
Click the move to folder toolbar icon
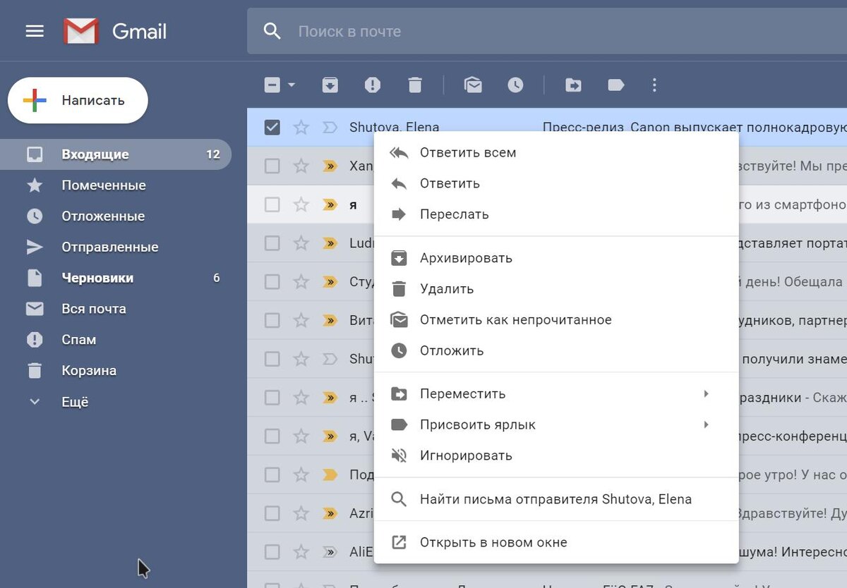(573, 85)
